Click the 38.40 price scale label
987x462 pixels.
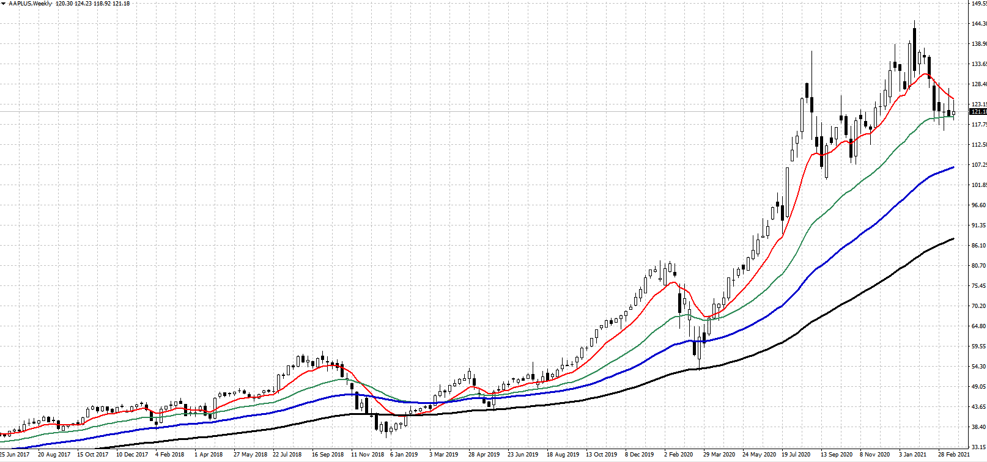[978, 427]
